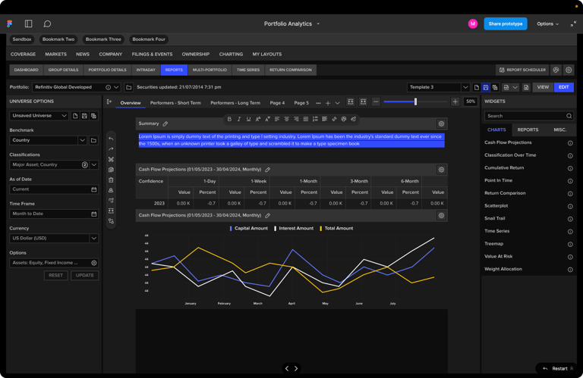Toggle EDIT mode button

[x=563, y=87]
